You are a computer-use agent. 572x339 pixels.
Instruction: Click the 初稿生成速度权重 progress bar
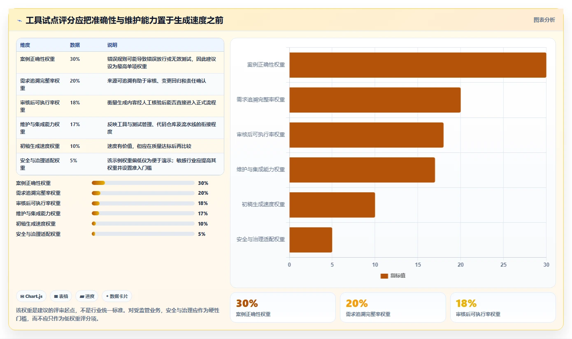click(x=143, y=224)
